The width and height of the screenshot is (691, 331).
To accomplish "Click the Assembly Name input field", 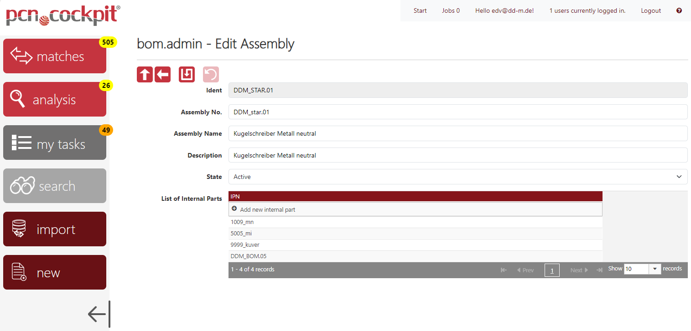I will pos(457,133).
